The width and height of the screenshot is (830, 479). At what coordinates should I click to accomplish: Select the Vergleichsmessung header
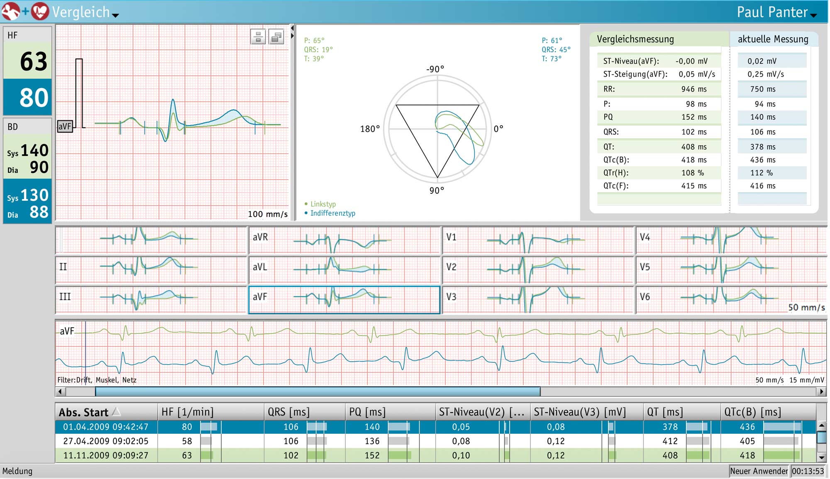coord(635,39)
